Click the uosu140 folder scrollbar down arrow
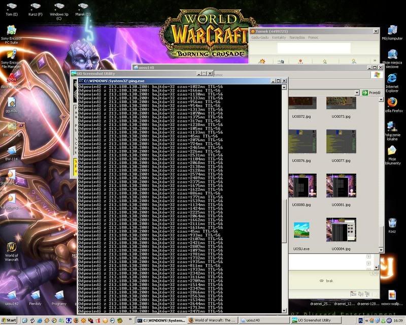Image resolution: width=406 pixels, height=325 pixels. 381,250
